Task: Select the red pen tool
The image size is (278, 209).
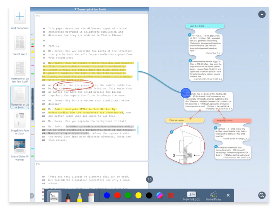Action: (x=68, y=197)
